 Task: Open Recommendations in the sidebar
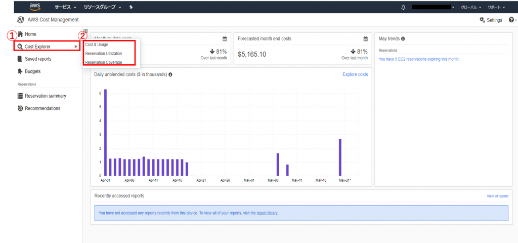pos(39,108)
